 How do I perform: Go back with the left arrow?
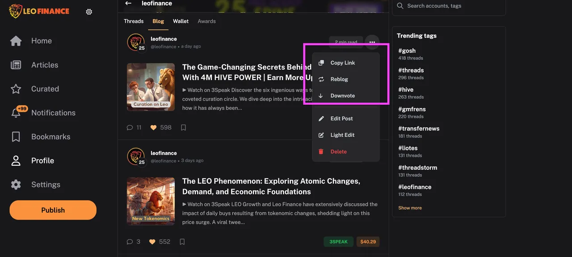click(x=128, y=3)
